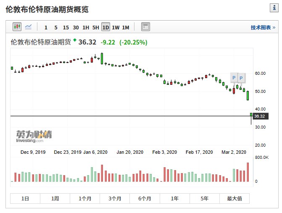
Task: Select the 1-minute interval
Action: pyautogui.click(x=46, y=27)
